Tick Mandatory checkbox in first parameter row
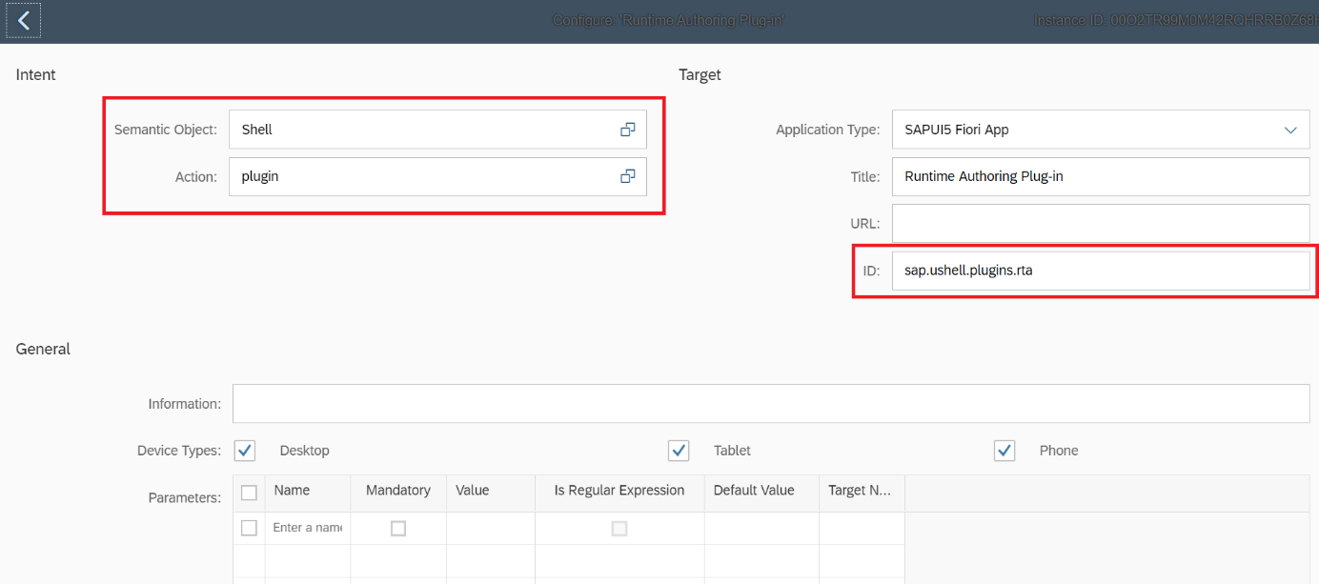Screen dimensions: 1319x584 (398, 528)
